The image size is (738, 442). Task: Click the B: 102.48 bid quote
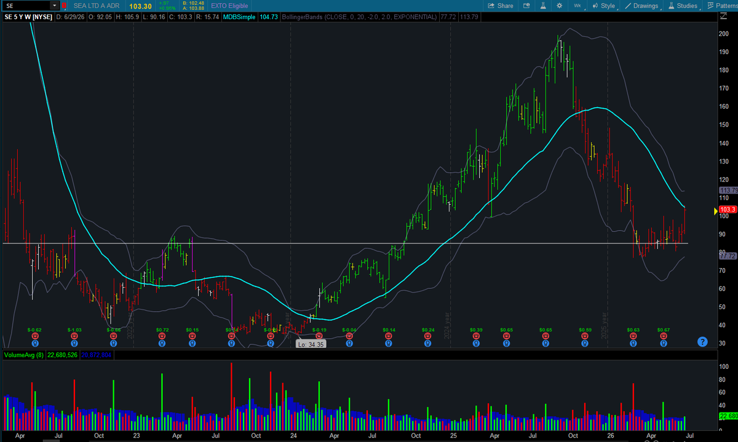coord(192,3)
